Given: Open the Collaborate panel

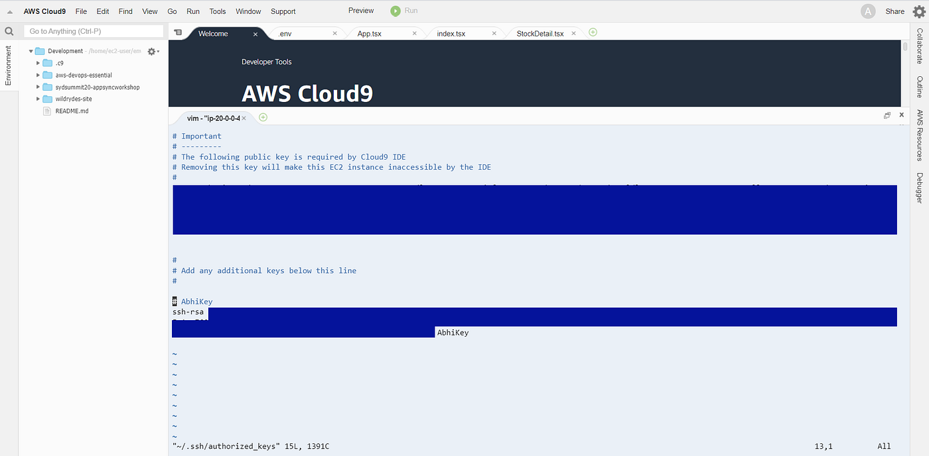Looking at the screenshot, I should (x=919, y=45).
